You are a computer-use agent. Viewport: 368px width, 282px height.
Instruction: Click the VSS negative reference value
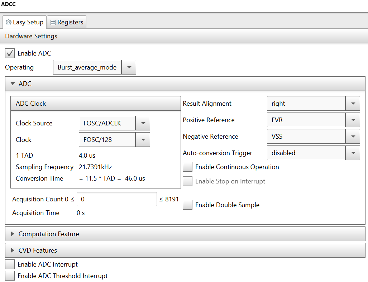tap(306, 136)
